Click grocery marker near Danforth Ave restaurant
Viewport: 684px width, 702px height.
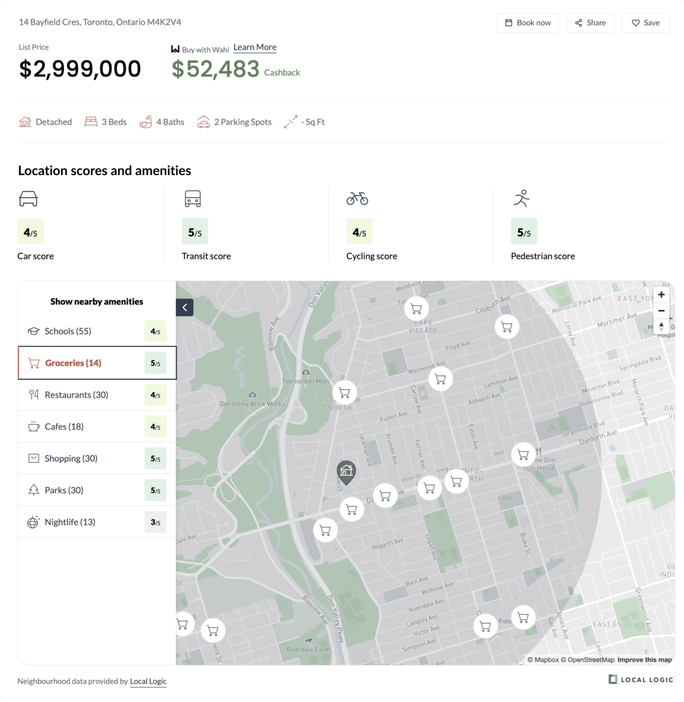tap(523, 454)
